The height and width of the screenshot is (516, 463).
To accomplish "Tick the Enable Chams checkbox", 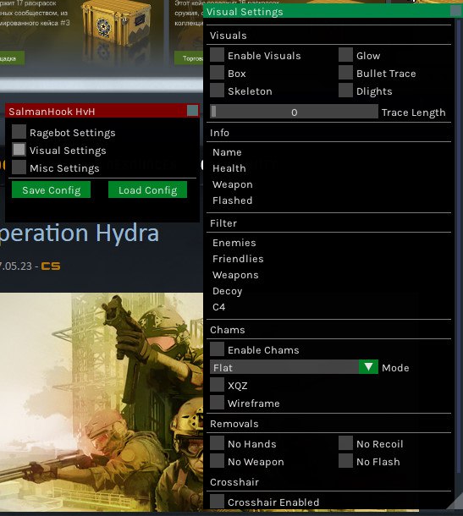I will pyautogui.click(x=217, y=349).
